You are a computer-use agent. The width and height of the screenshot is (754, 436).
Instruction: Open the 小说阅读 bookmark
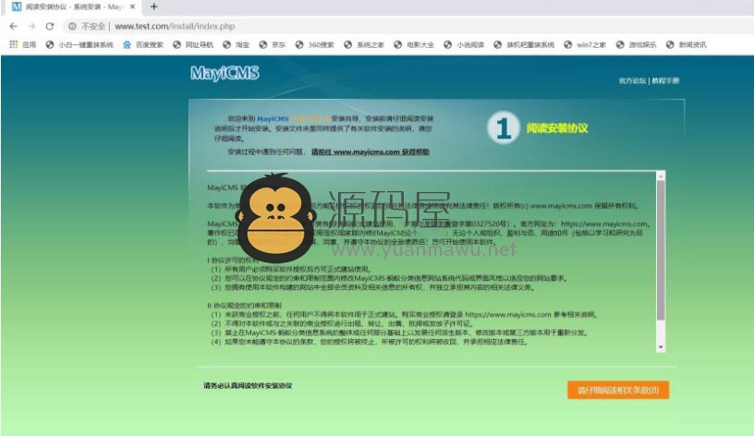point(464,44)
